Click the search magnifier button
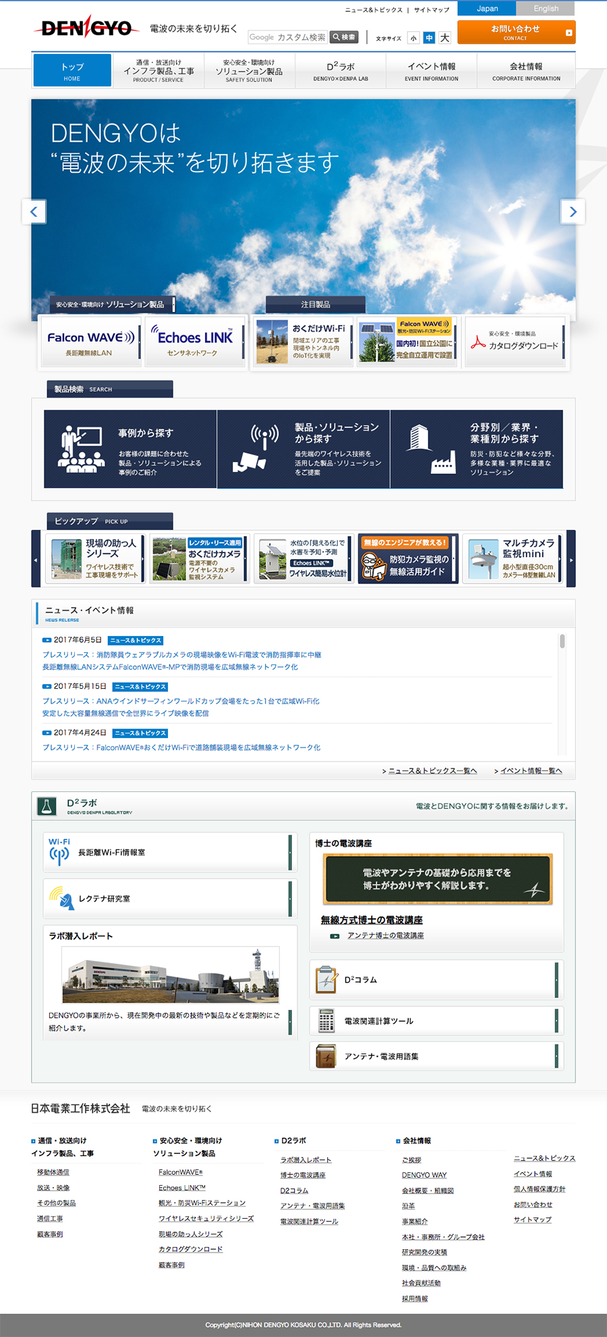The image size is (607, 1337). [344, 37]
